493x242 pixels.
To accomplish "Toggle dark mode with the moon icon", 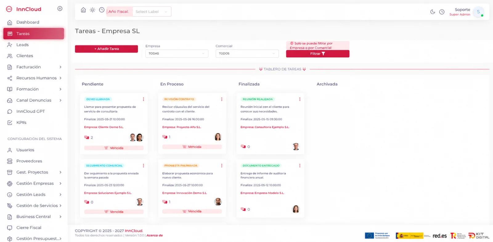I will click(433, 12).
